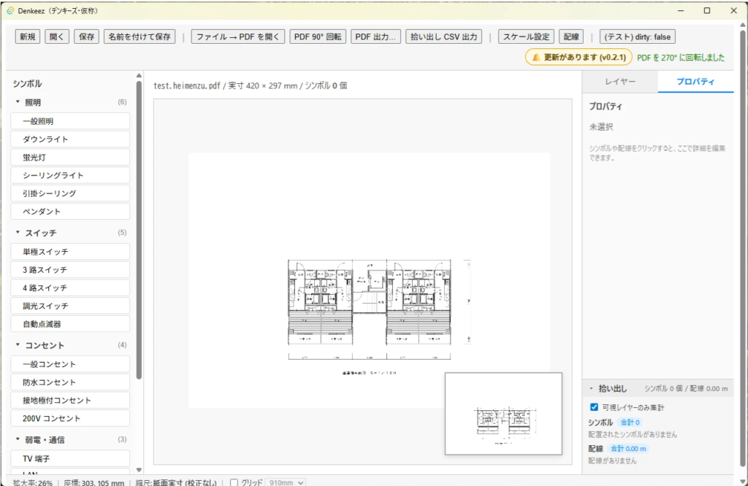The width and height of the screenshot is (748, 486).
Task: Select the 200V コンセント symbol
Action: [x=70, y=418]
